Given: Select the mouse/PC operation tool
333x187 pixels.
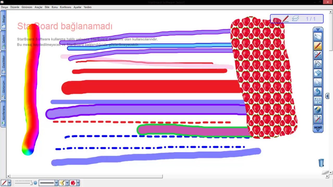Looking at the screenshot, I should (x=318, y=37).
